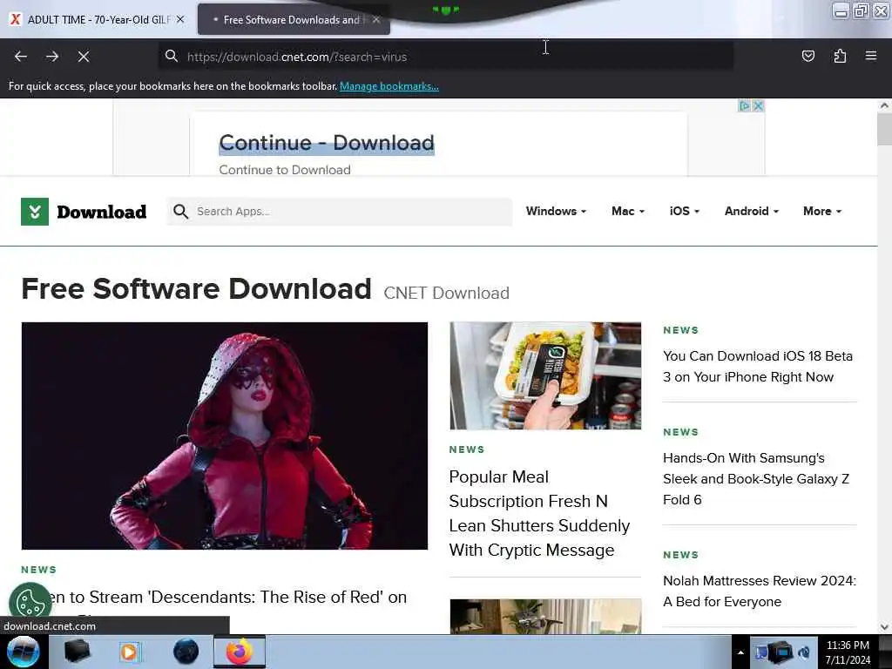Show hidden system tray icons
The image size is (892, 669).
pyautogui.click(x=740, y=652)
